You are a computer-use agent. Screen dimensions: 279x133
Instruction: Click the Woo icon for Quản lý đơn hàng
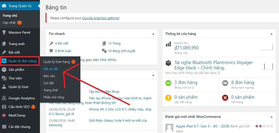point(4,61)
